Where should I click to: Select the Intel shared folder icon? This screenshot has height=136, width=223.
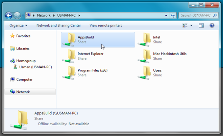tap(144, 40)
